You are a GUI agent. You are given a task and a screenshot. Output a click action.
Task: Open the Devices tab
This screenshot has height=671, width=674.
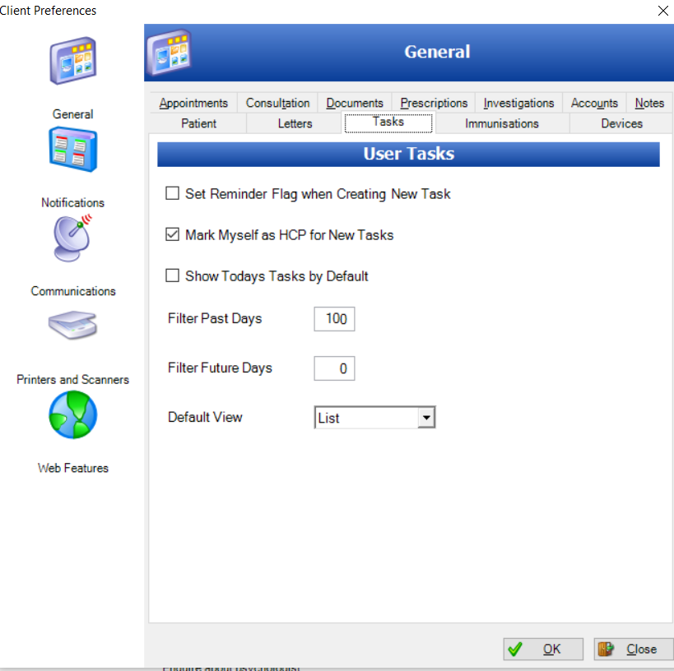[621, 123]
